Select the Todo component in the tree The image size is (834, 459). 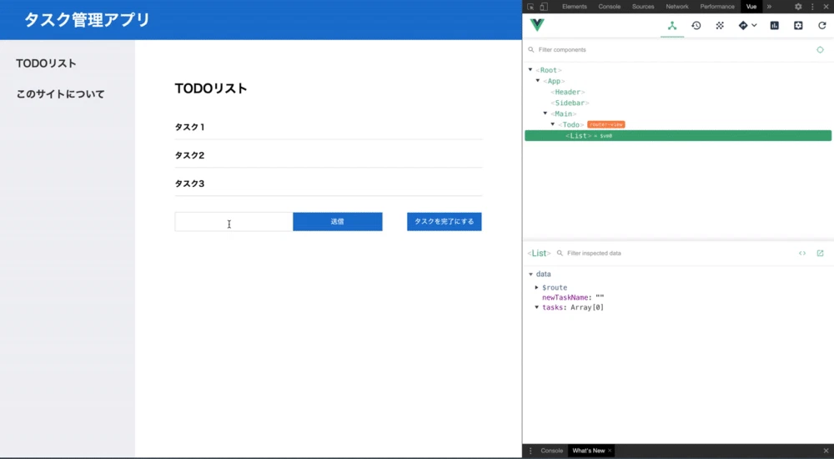(x=570, y=124)
